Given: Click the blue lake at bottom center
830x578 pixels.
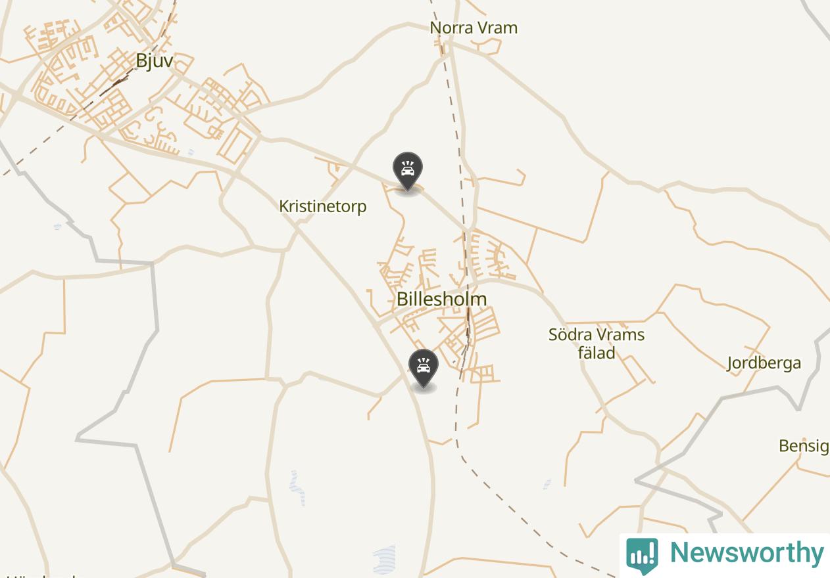Looking at the screenshot, I should coord(385,559).
